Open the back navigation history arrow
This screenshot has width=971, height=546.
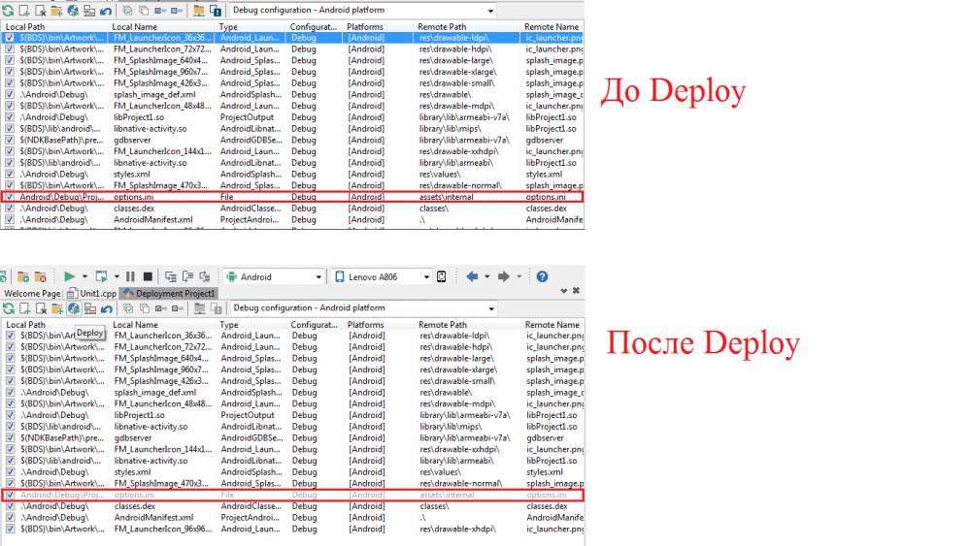(487, 276)
